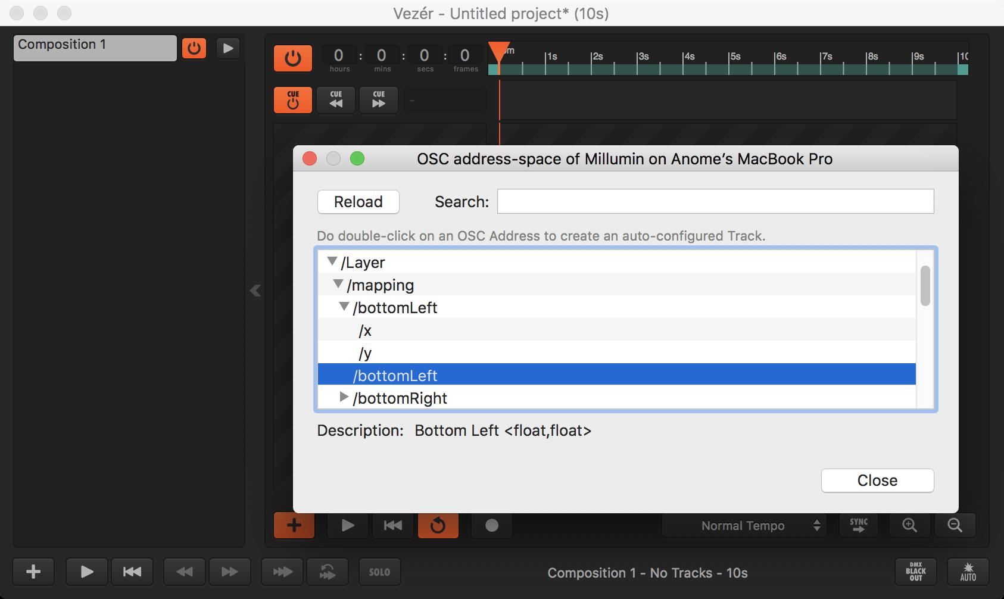Click the SYNC arrow icon
This screenshot has width=1004, height=599.
pyautogui.click(x=858, y=525)
